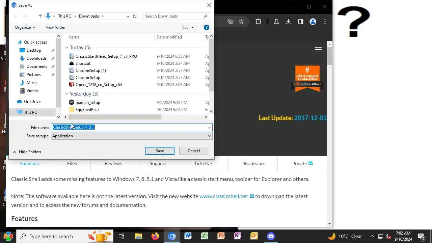Click This PC in the address breadcrumb
This screenshot has height=243, width=432.
tap(64, 16)
